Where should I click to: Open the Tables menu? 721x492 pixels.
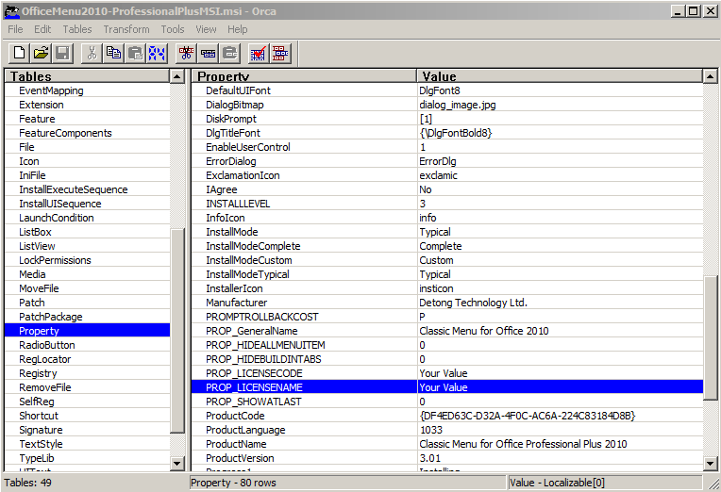[x=77, y=29]
